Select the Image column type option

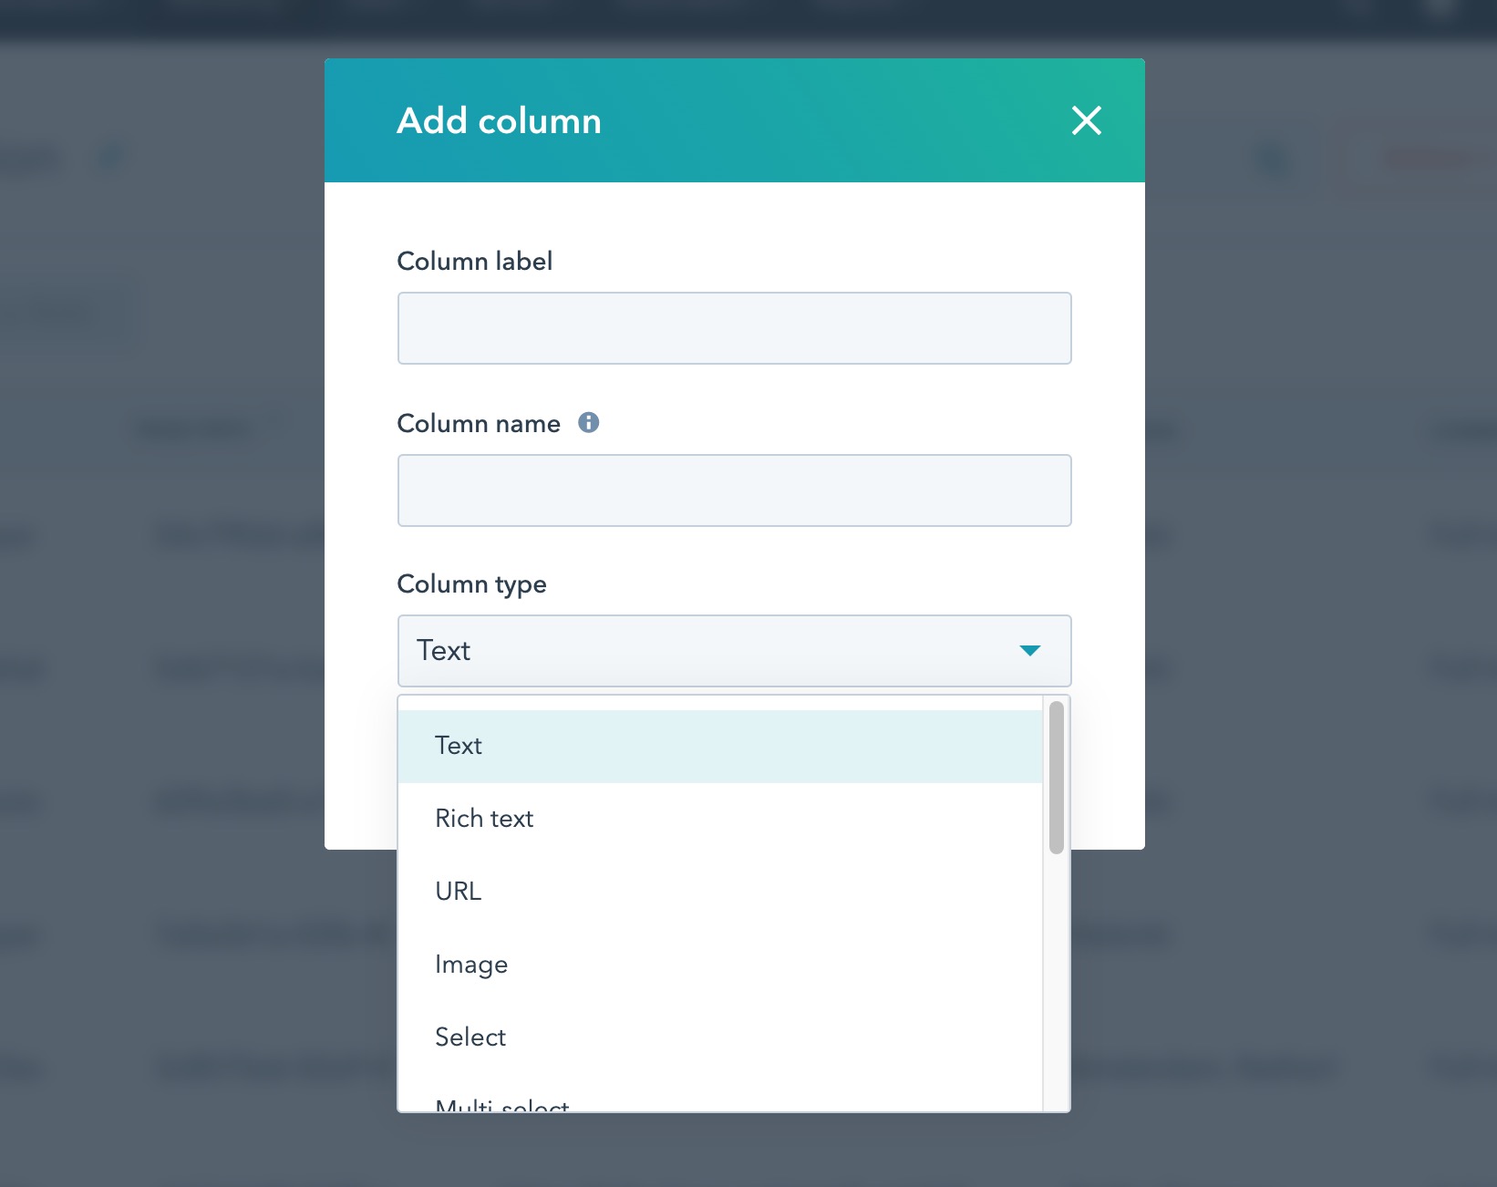coord(471,965)
